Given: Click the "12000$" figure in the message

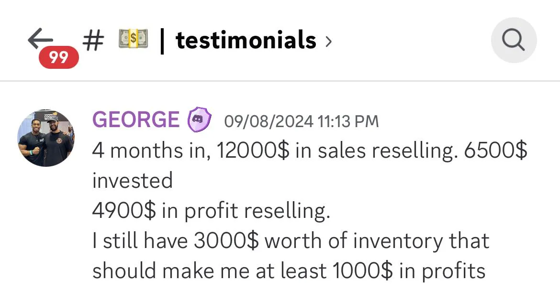Looking at the screenshot, I should click(253, 151).
